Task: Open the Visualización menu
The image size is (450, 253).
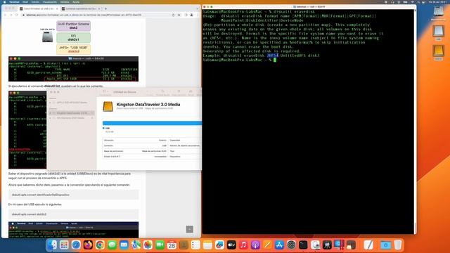Action: (x=50, y=1)
